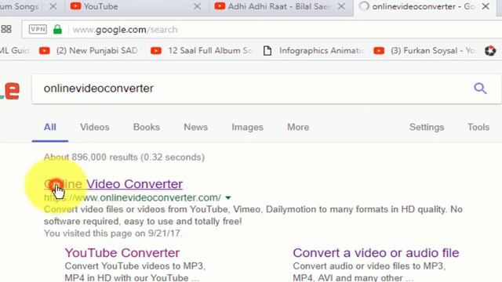
Task: Click the Google logo
Action: (x=9, y=91)
